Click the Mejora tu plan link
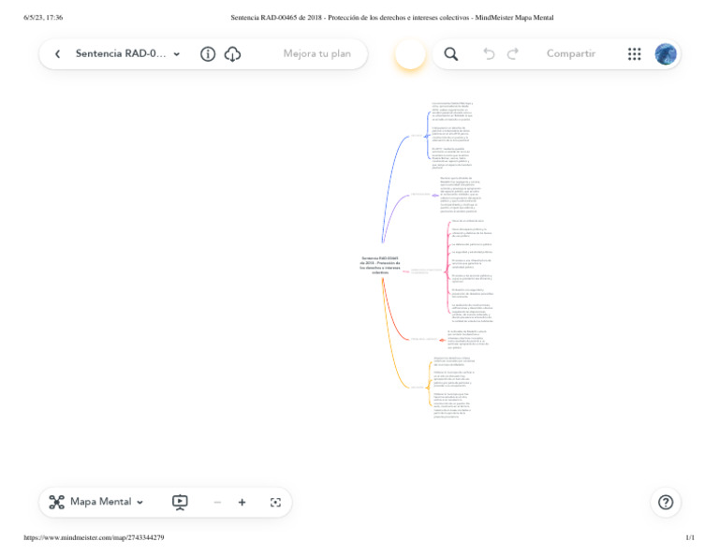This screenshot has width=719, height=556. click(x=316, y=53)
